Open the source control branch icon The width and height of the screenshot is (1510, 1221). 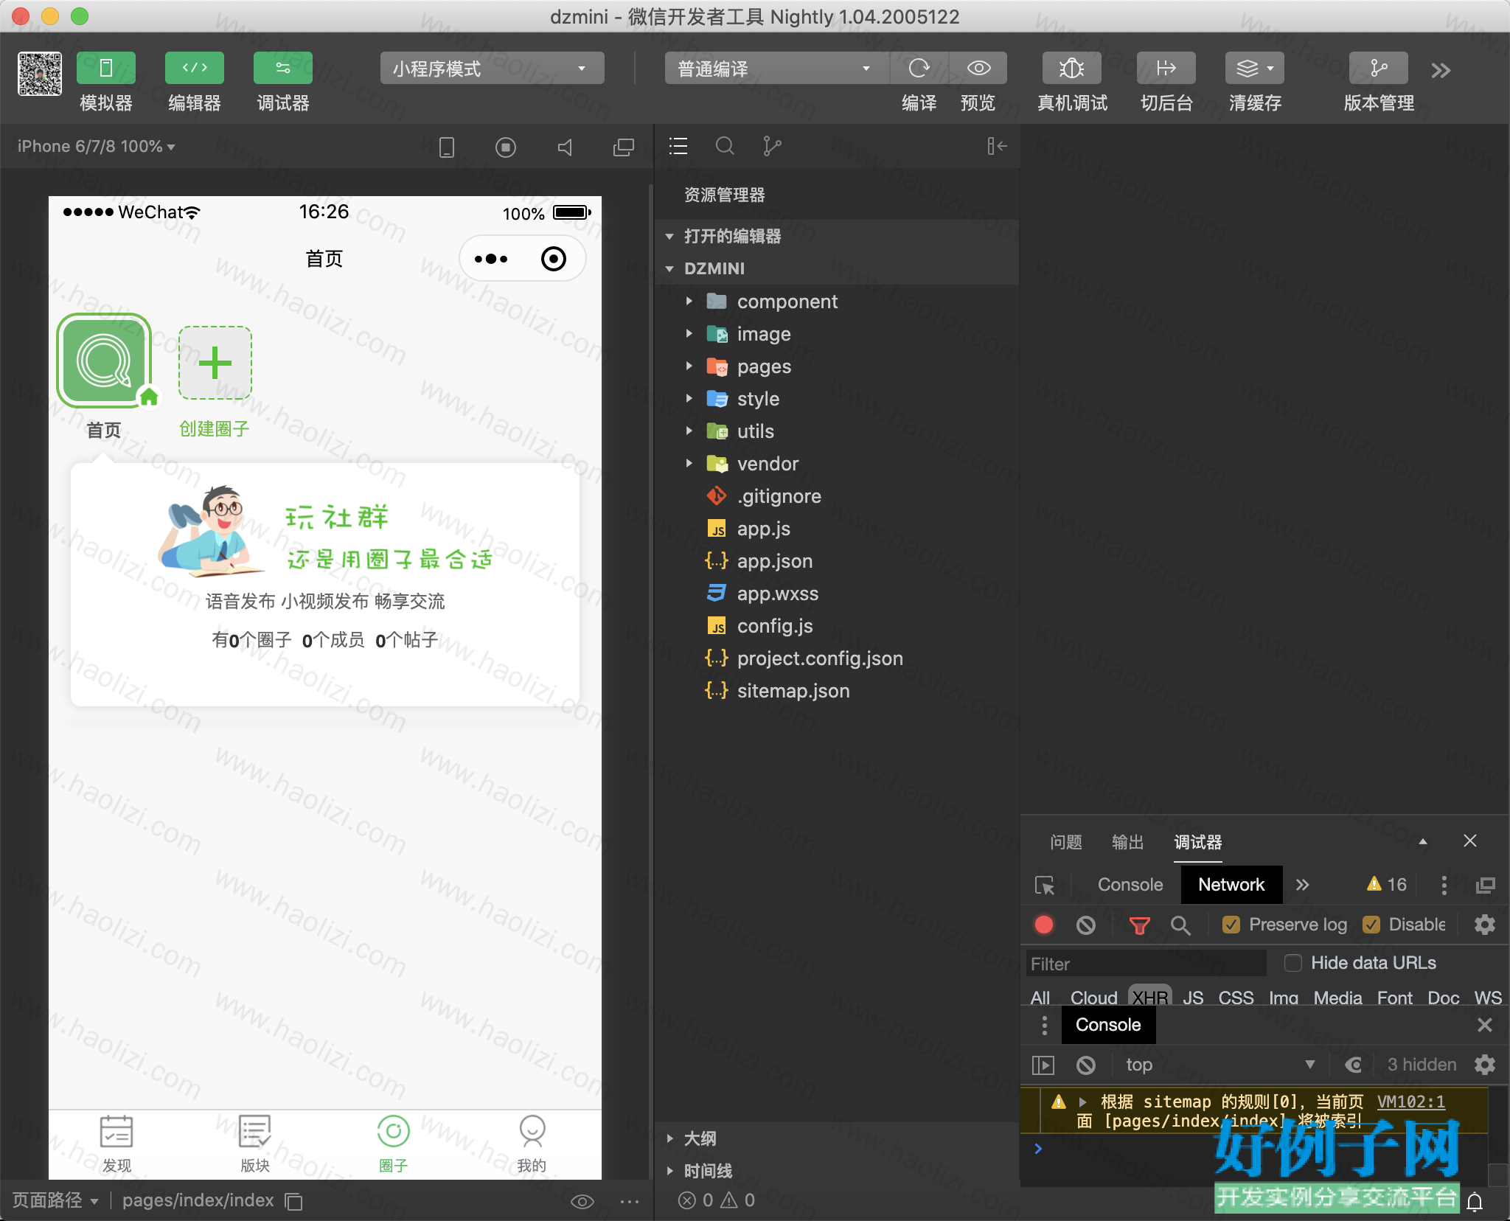(772, 146)
